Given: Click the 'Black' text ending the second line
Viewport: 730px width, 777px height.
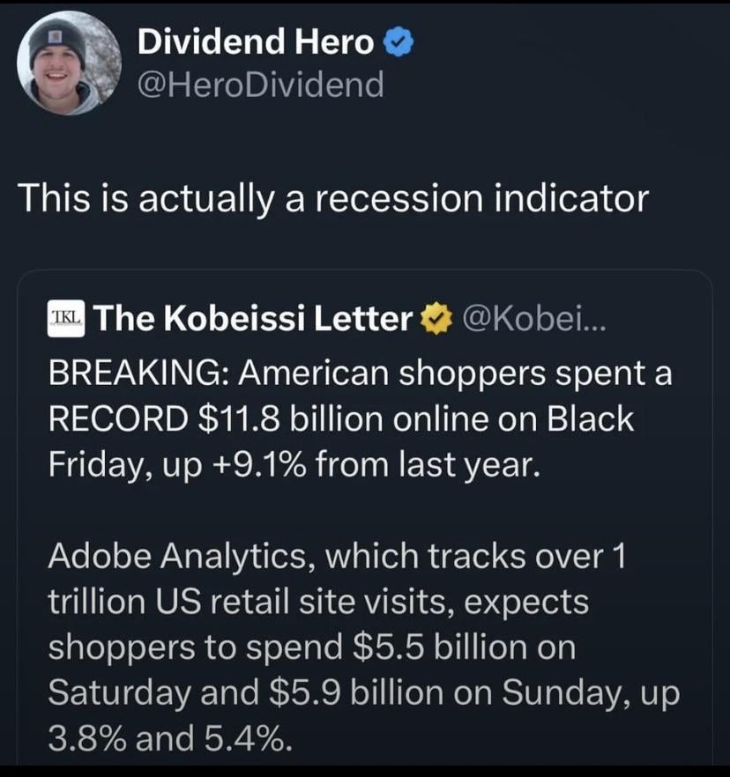Looking at the screenshot, I should pos(592,418).
